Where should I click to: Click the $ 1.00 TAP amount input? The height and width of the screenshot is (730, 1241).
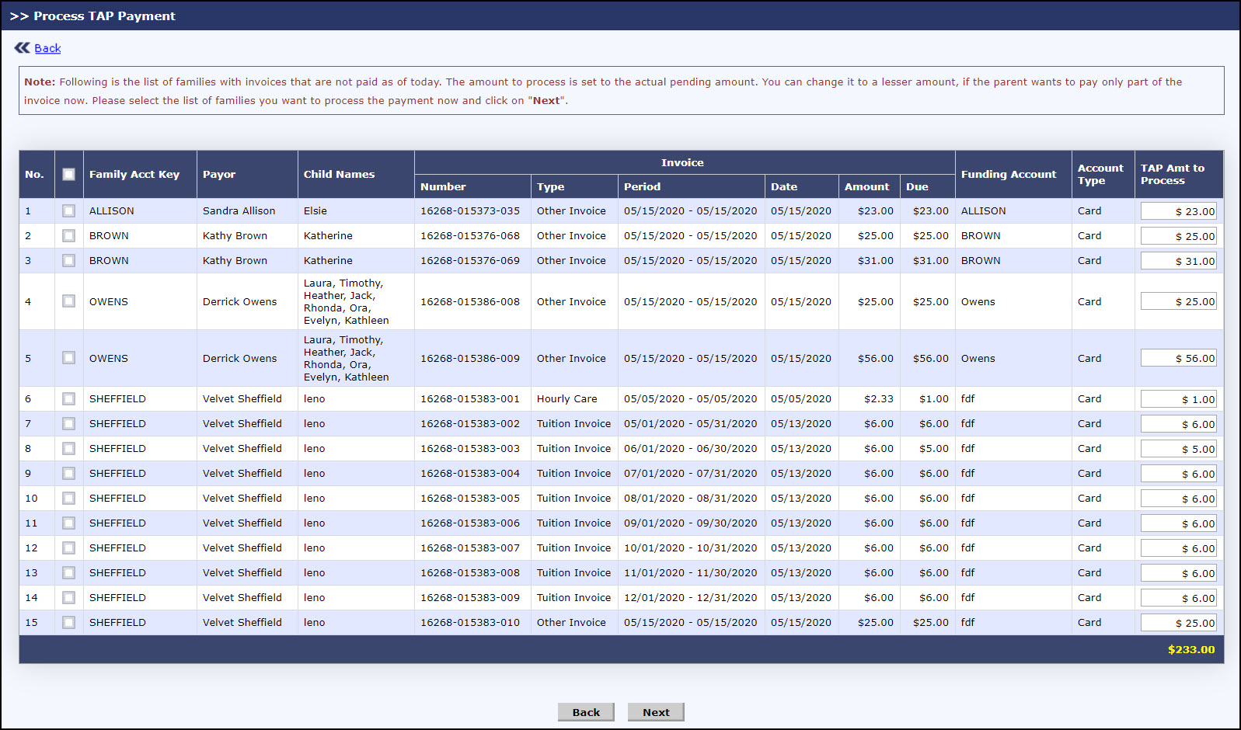click(x=1178, y=399)
